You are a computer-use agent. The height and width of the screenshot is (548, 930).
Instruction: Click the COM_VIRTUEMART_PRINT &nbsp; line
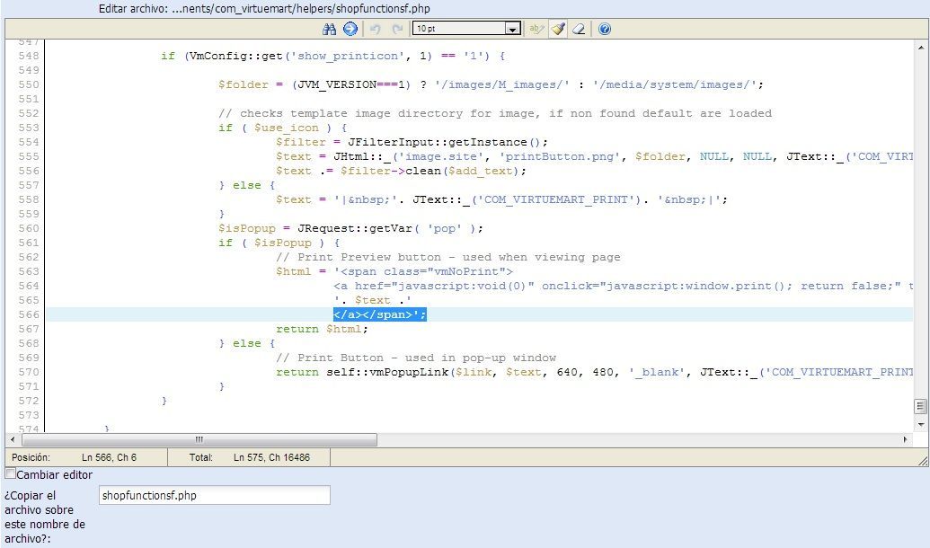501,199
